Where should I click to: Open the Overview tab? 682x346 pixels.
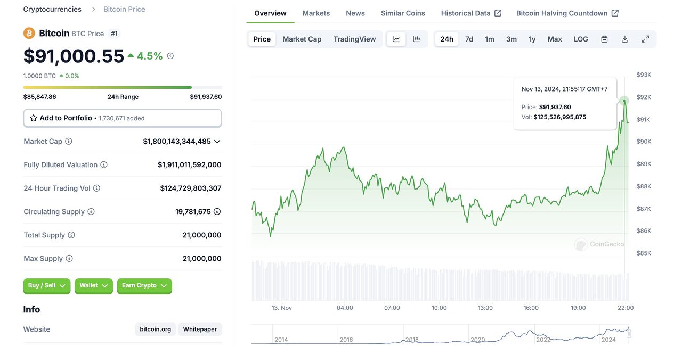[x=270, y=13]
